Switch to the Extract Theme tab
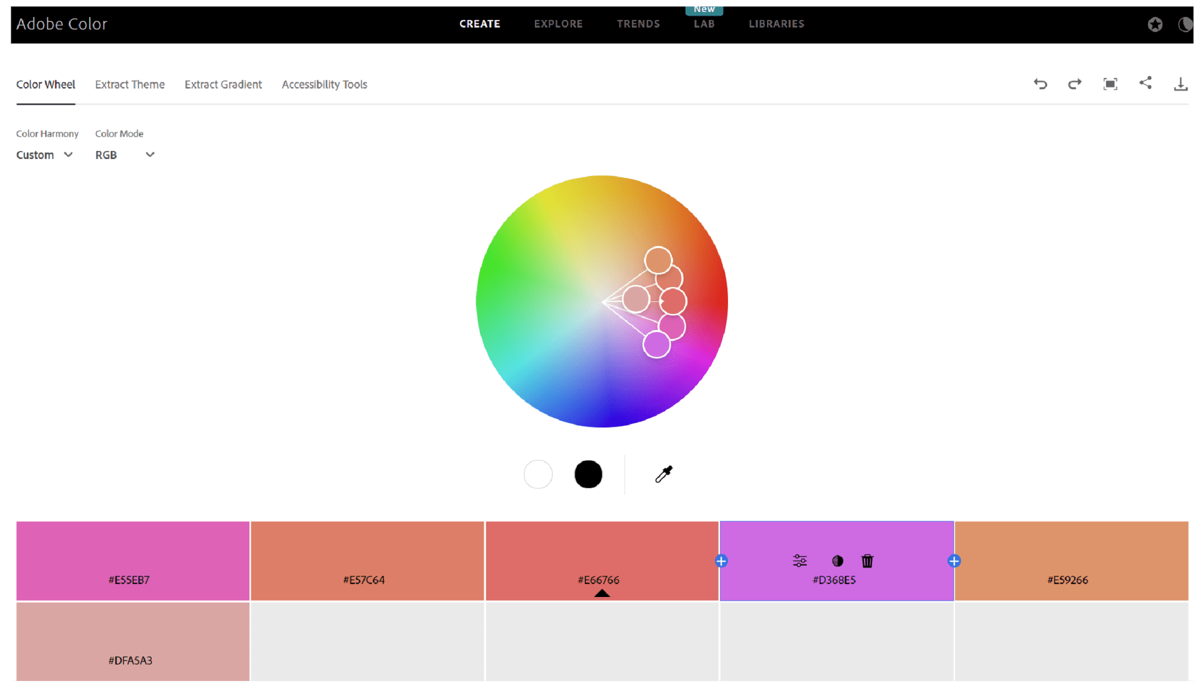Viewport: 1203px width, 686px height. pyautogui.click(x=130, y=85)
